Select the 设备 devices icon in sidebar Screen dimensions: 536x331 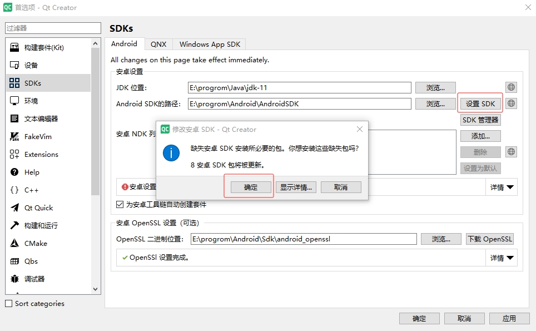(x=14, y=65)
